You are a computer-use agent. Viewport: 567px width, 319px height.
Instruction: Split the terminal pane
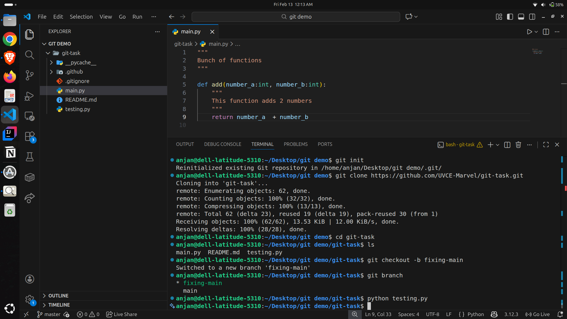coord(507,145)
